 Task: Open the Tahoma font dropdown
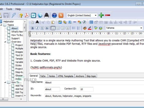point(124,28)
